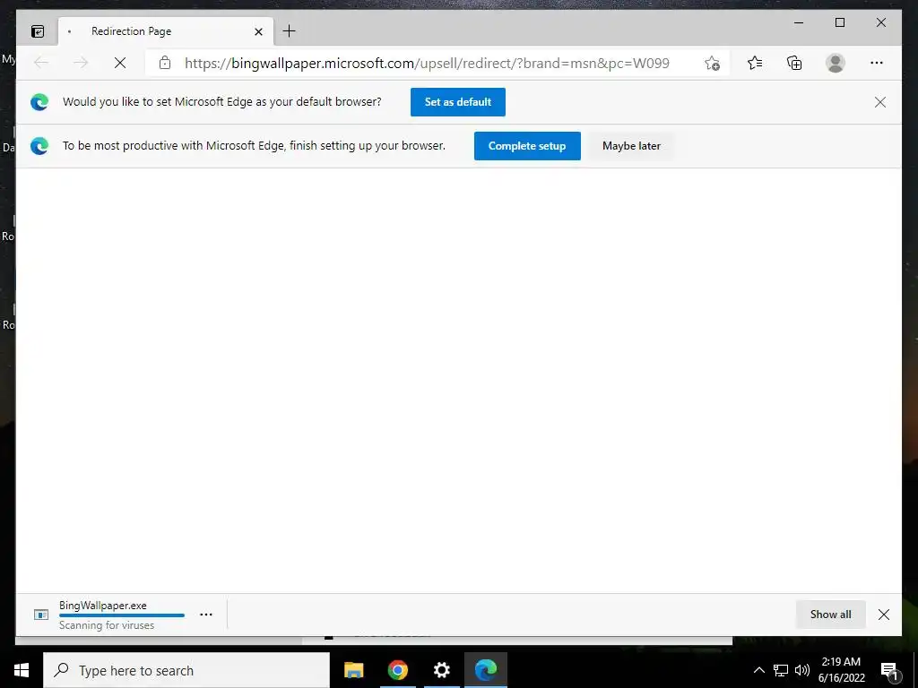
Task: Open File Explorer from taskbar
Action: [x=353, y=670]
